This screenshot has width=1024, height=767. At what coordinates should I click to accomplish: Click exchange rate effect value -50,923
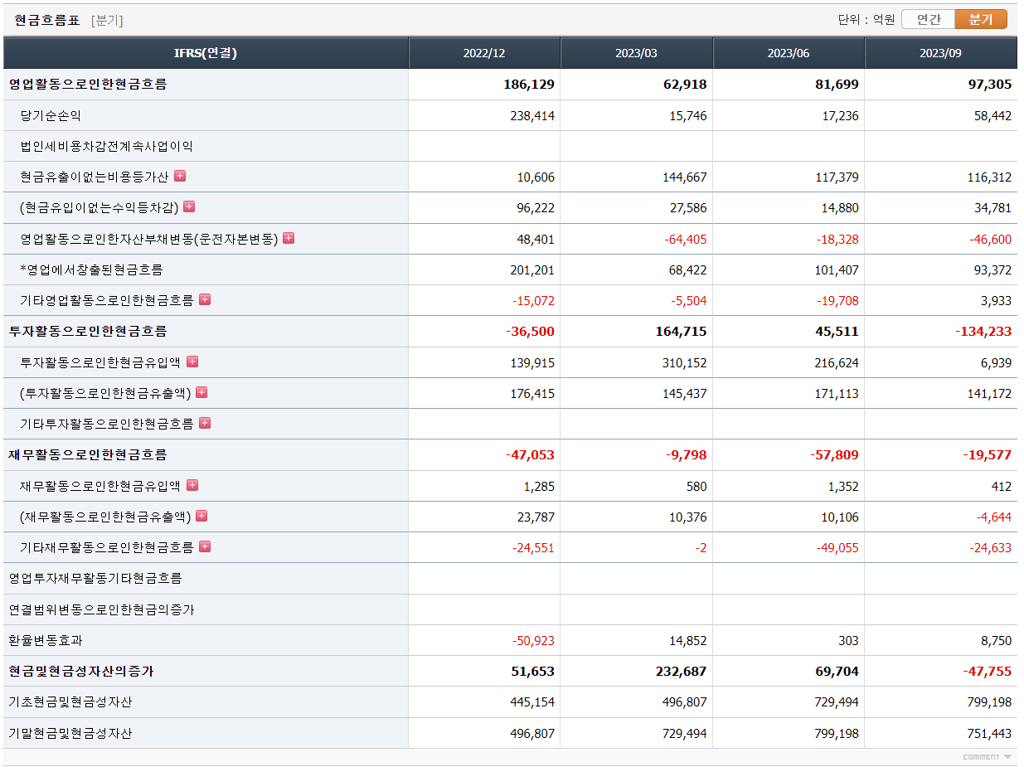point(533,640)
